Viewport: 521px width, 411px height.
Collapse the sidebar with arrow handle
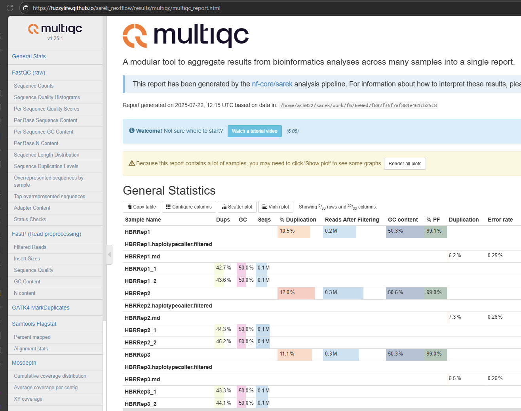click(110, 254)
